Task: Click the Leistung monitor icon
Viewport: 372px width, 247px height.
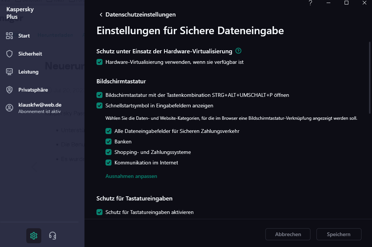Action: point(10,72)
